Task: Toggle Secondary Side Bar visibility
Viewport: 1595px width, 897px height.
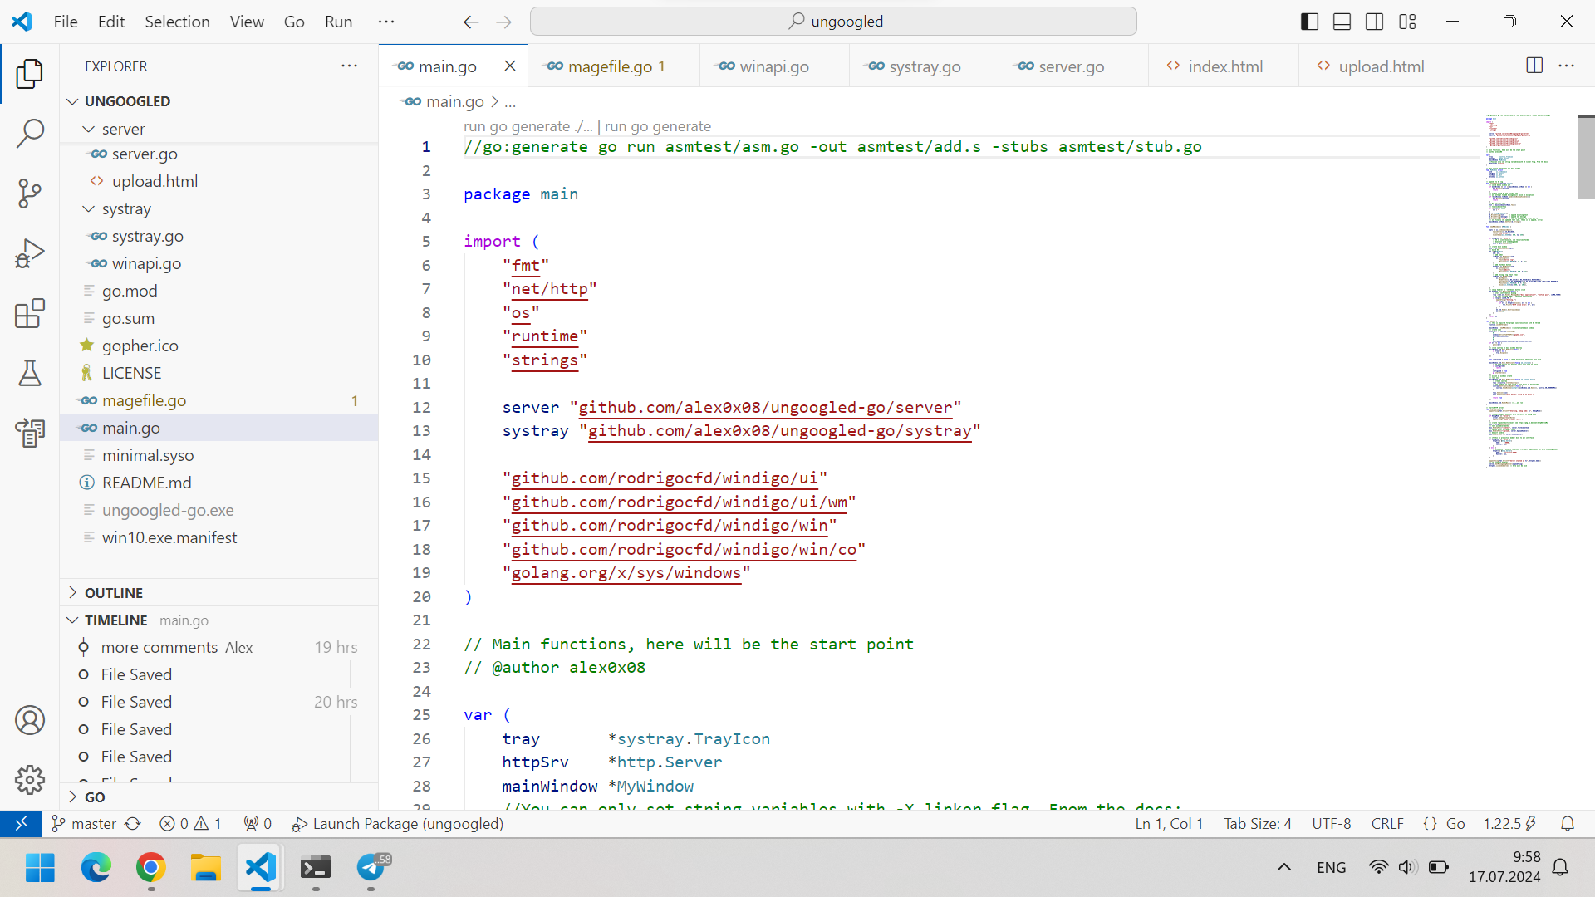Action: [x=1374, y=22]
